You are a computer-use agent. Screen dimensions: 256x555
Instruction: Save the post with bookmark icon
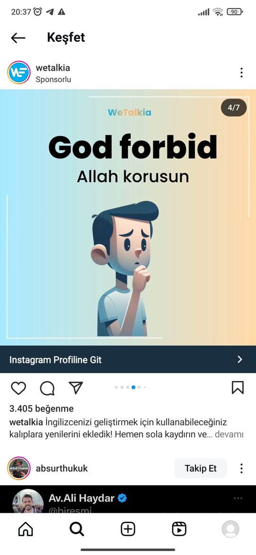pyautogui.click(x=238, y=388)
